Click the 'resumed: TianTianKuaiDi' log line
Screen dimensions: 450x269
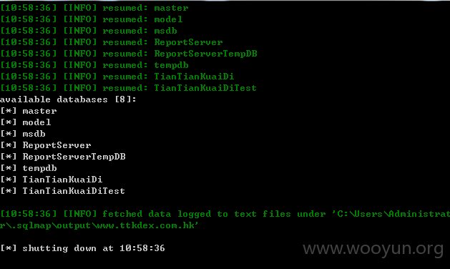tap(117, 77)
